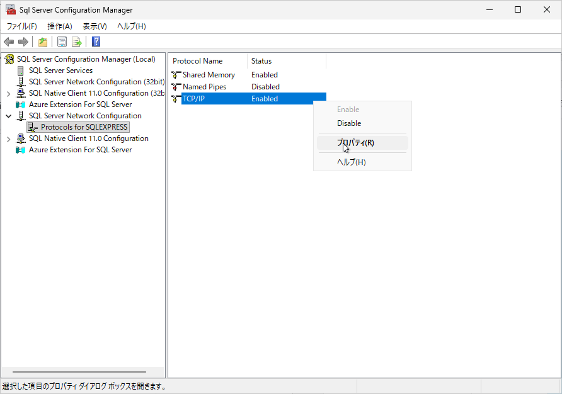Click the Properties toolbar icon
This screenshot has height=394, width=562.
[62, 42]
